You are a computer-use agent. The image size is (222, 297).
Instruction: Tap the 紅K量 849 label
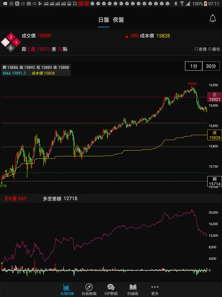tap(15, 199)
